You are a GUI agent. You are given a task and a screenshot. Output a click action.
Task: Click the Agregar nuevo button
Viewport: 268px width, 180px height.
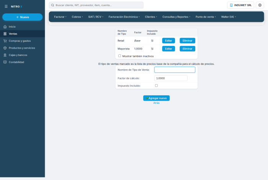click(x=156, y=98)
